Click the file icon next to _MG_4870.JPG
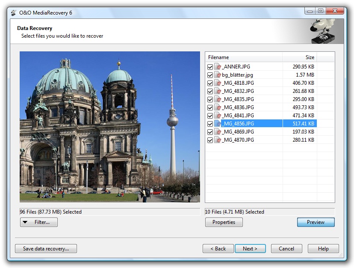This screenshot has width=354, height=268. pos(218,140)
